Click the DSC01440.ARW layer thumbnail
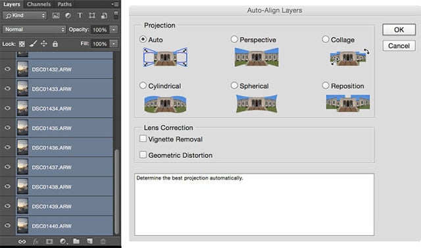Image resolution: width=421 pixels, height=248 pixels. coord(22,226)
